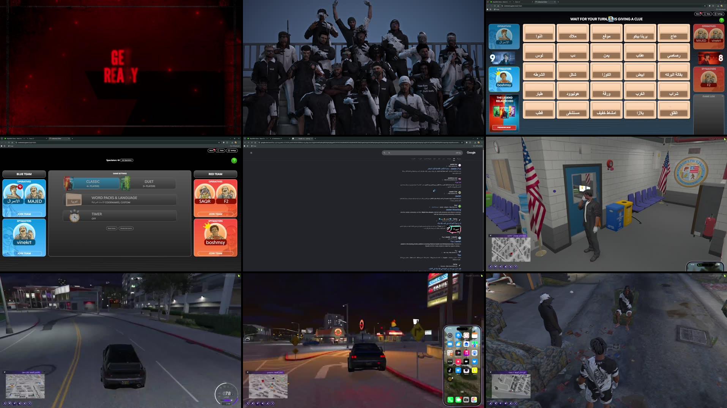Join Blue Team operatives with Join Team
This screenshot has width=727, height=408.
coord(24,214)
